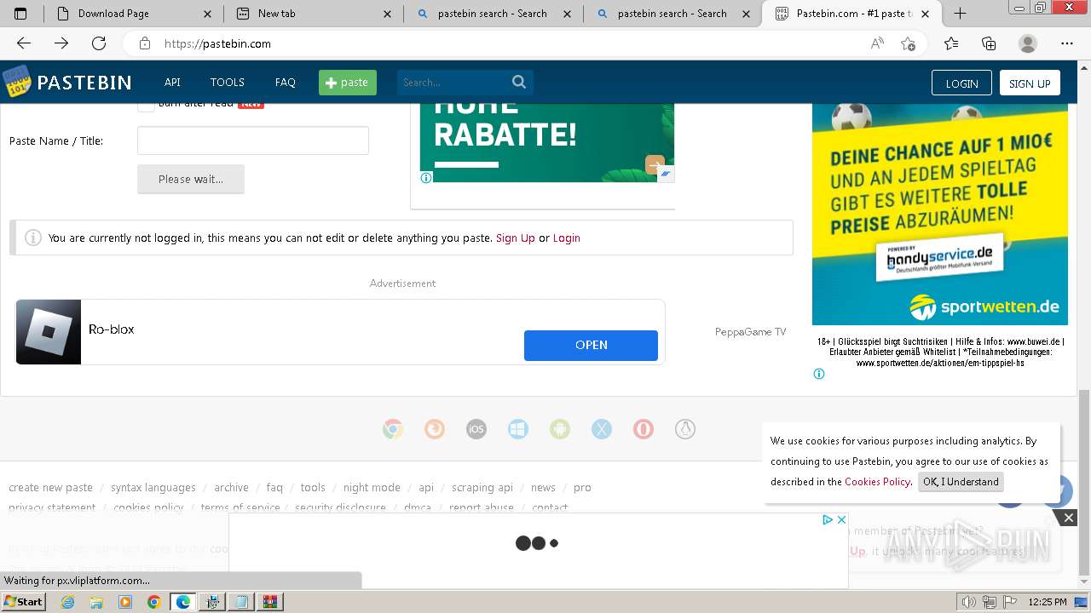Close the bottom banner ad with X
1091x613 pixels.
coord(841,519)
